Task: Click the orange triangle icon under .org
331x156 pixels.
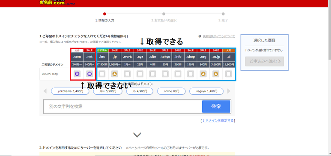Action: 203,74
